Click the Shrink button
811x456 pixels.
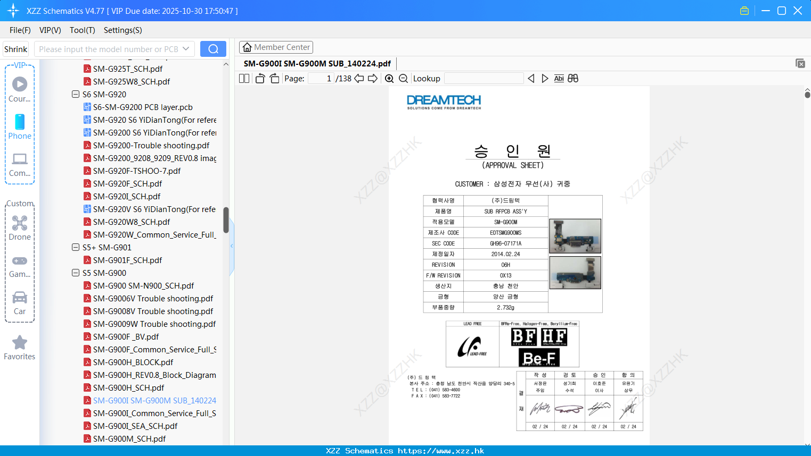coord(16,49)
